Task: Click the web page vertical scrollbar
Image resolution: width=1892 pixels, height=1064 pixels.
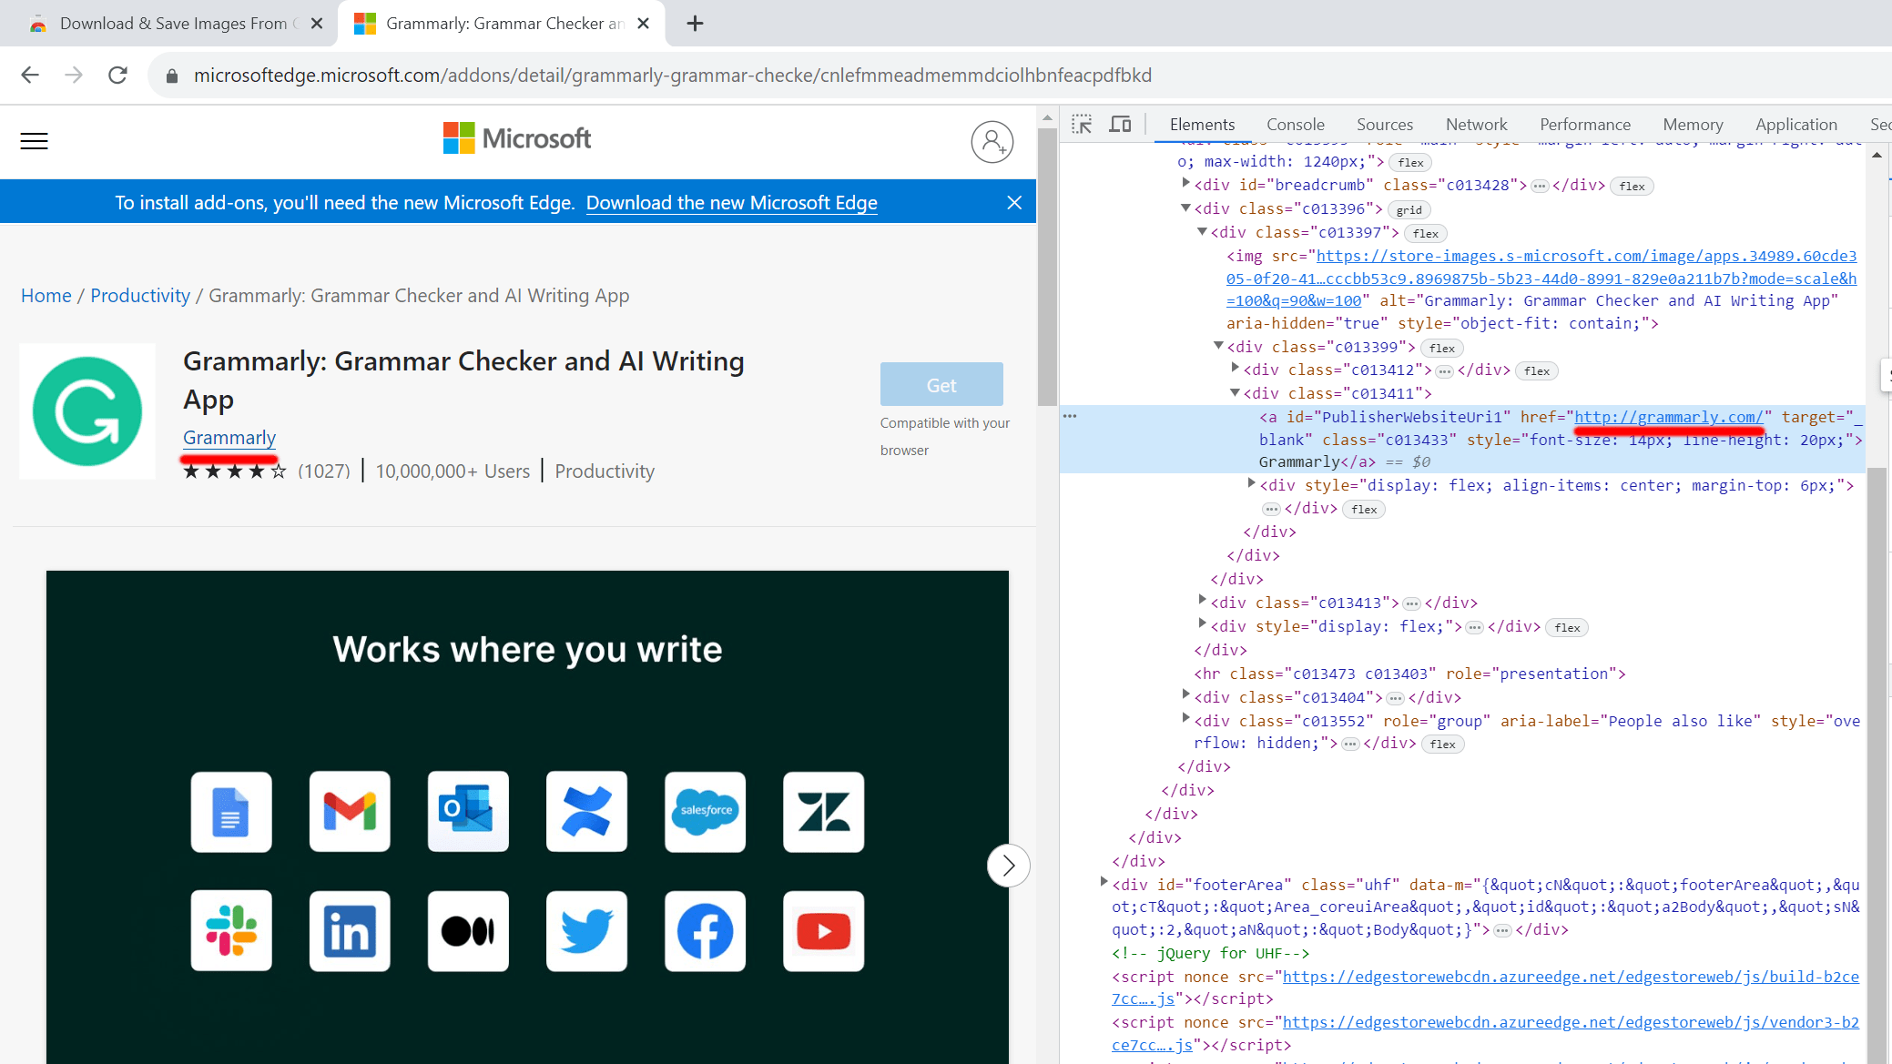Action: [x=1047, y=267]
